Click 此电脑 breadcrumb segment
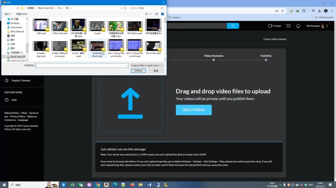 30,8
